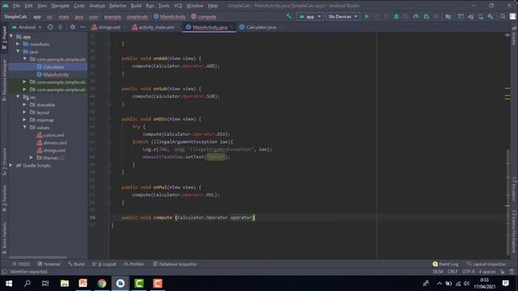Click the Stop button in toolbar
This screenshot has height=291, width=518.
coord(436,16)
